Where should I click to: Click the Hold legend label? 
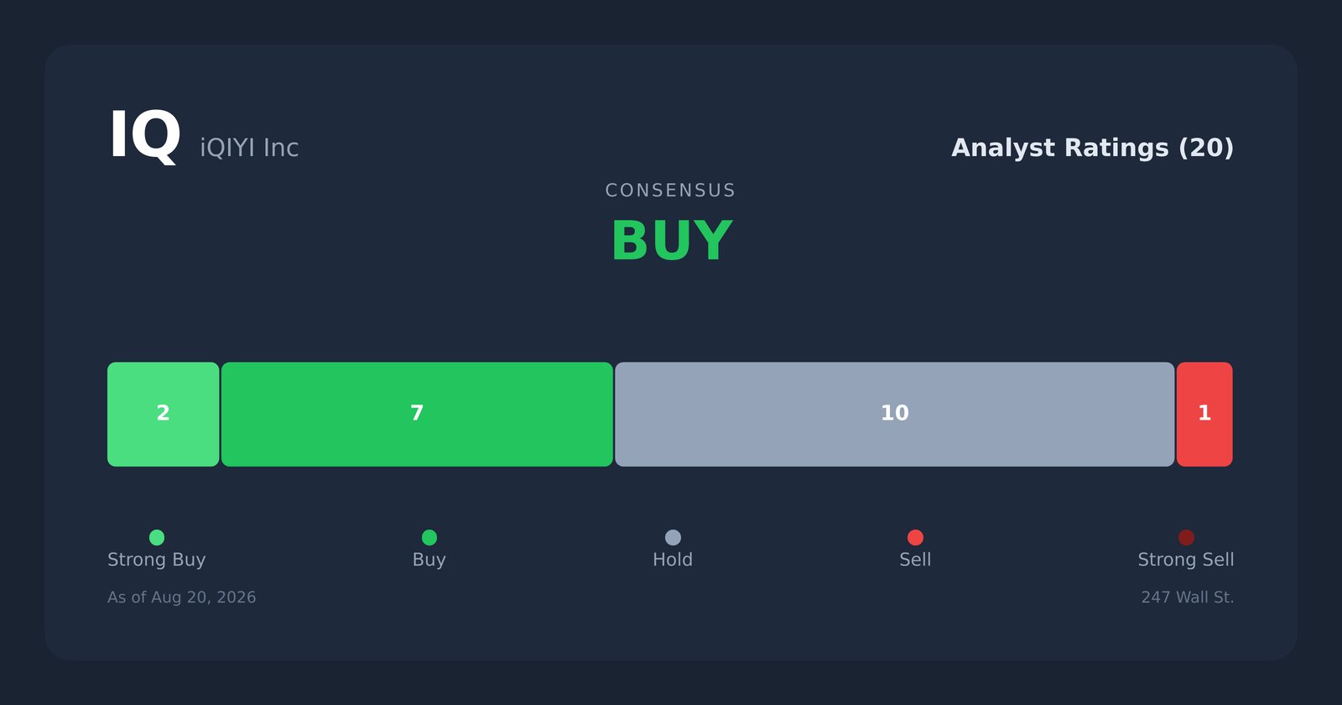click(673, 560)
